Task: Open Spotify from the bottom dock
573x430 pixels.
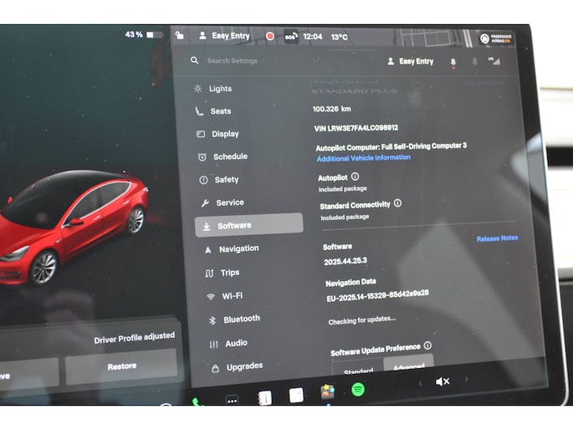Action: [x=357, y=389]
